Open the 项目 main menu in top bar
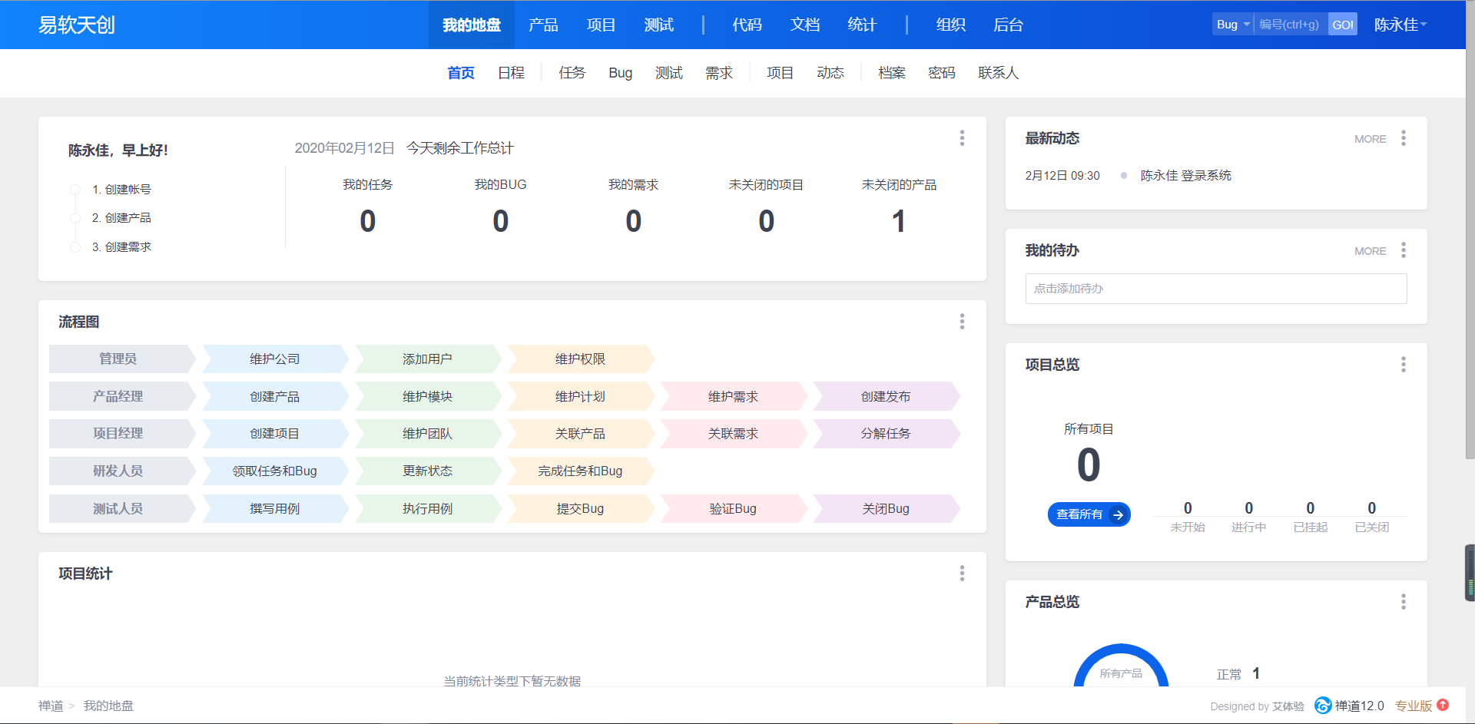Viewport: 1475px width, 724px height. pos(601,25)
